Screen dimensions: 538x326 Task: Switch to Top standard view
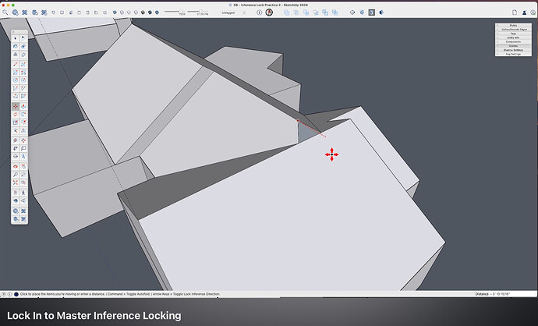click(x=62, y=12)
